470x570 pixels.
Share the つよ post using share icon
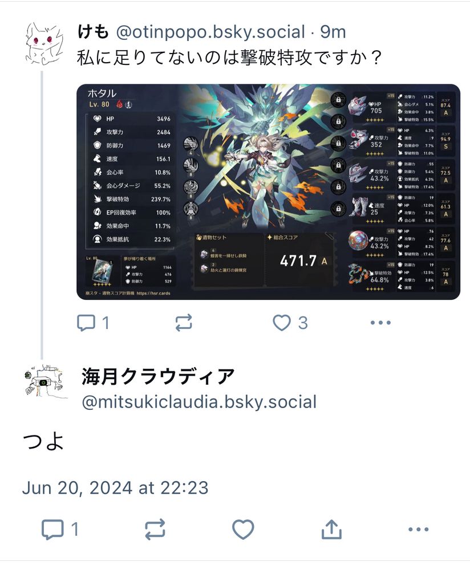click(331, 530)
